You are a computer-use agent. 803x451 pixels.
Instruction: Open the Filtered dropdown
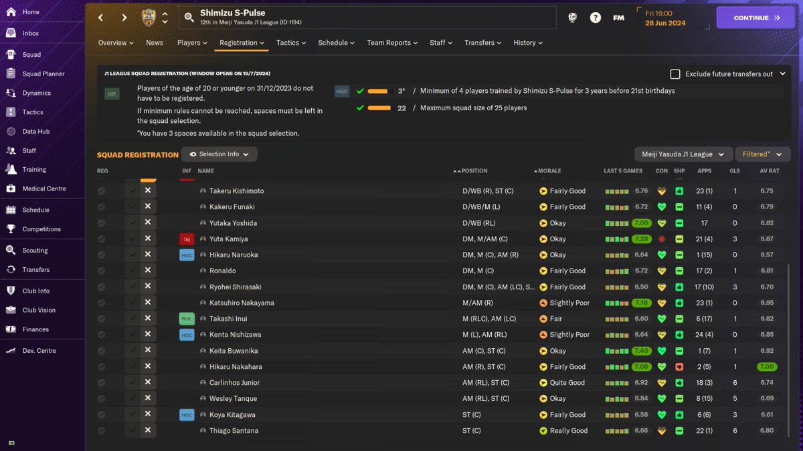point(762,154)
